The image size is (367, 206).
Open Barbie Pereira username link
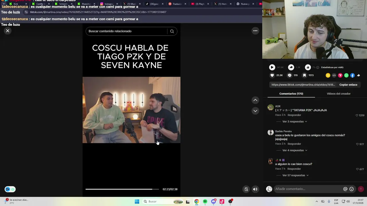283,131
